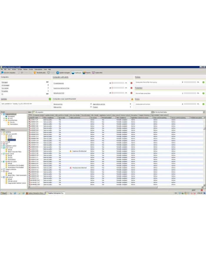Click the Discover computers toolbar icon

pos(2,73)
